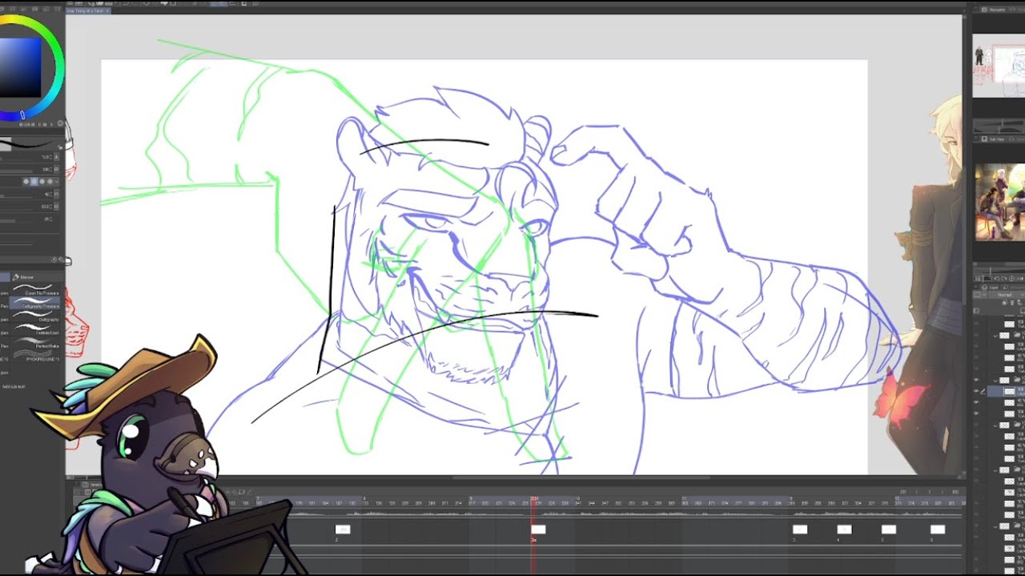Select the Perfect Flats brush preset
The width and height of the screenshot is (1025, 576).
coord(35,343)
